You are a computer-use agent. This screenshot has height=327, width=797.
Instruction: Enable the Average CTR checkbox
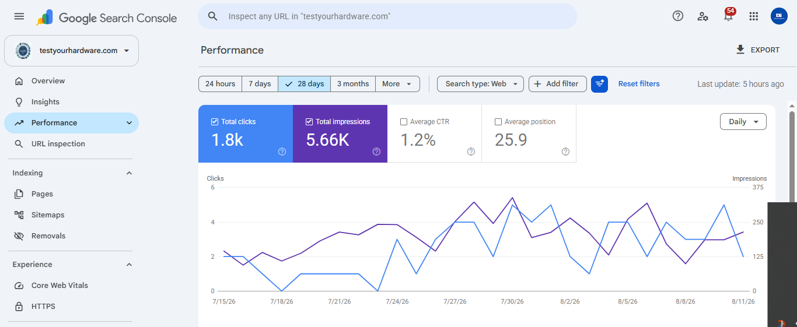[x=404, y=122]
